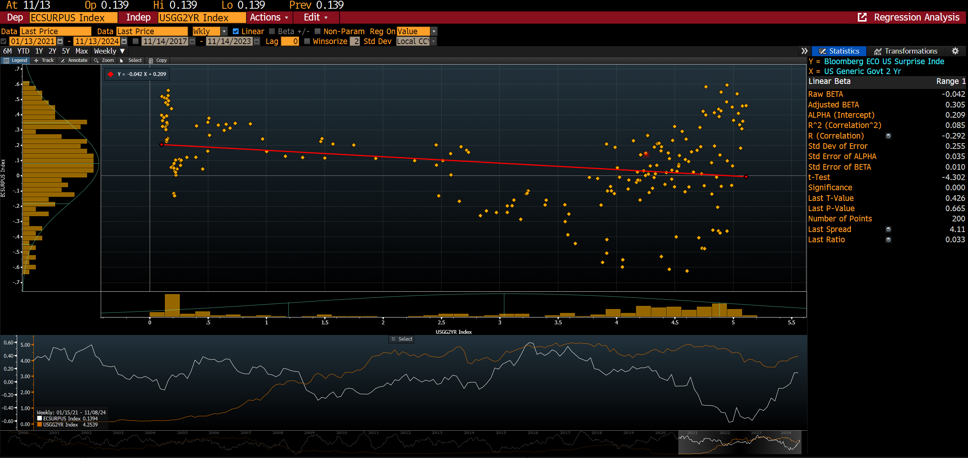Image resolution: width=968 pixels, height=458 pixels.
Task: Click the red star last-point marker
Action: tap(646, 155)
